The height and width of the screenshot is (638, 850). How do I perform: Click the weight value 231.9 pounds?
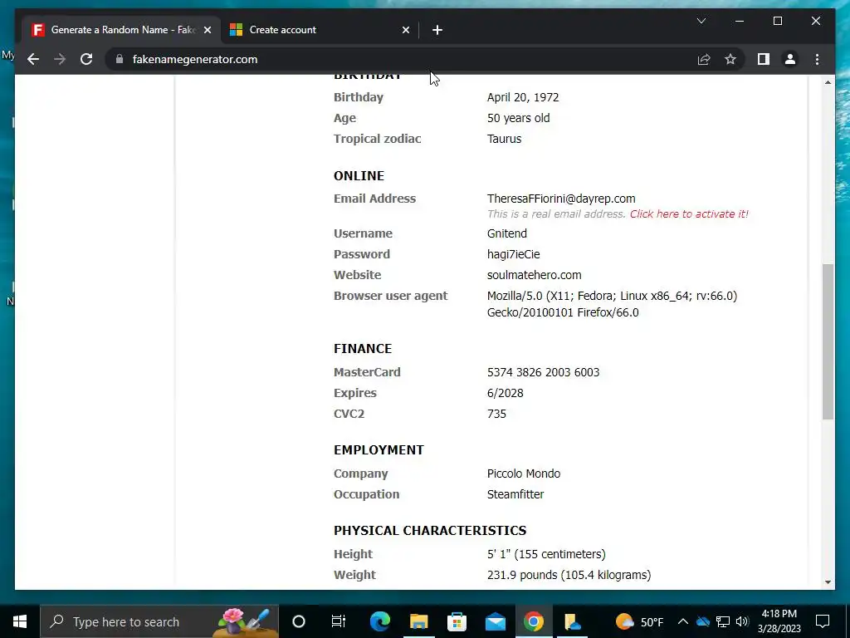tap(522, 575)
